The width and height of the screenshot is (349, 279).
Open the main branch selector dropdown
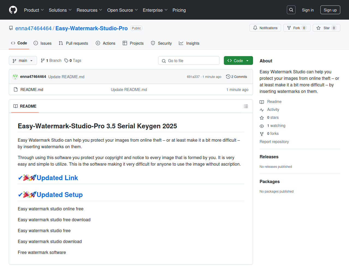23,60
